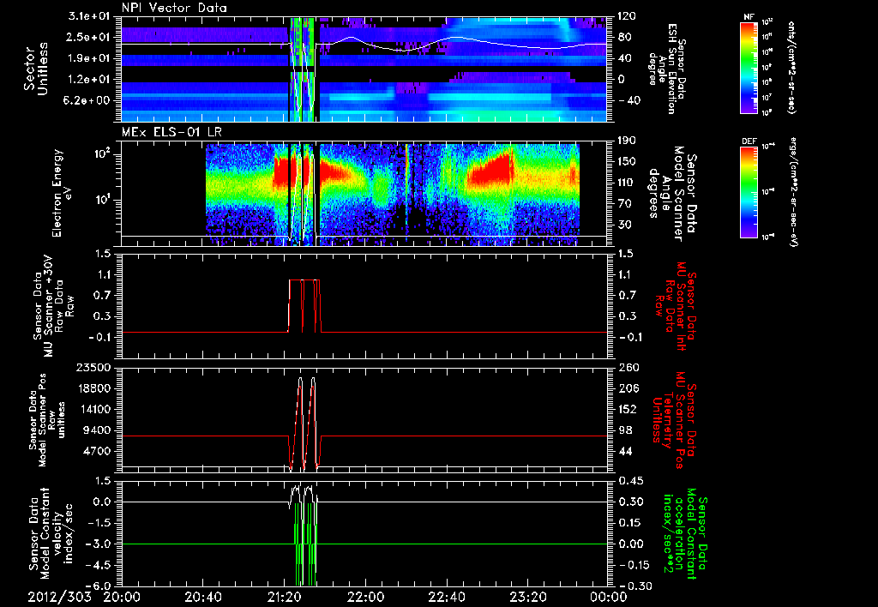Click the 'MU Scanner Inh Raw Data' red axis title
878x607 pixels.
[x=674, y=305]
